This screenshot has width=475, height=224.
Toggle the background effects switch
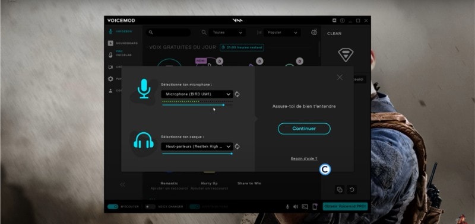pos(195,206)
